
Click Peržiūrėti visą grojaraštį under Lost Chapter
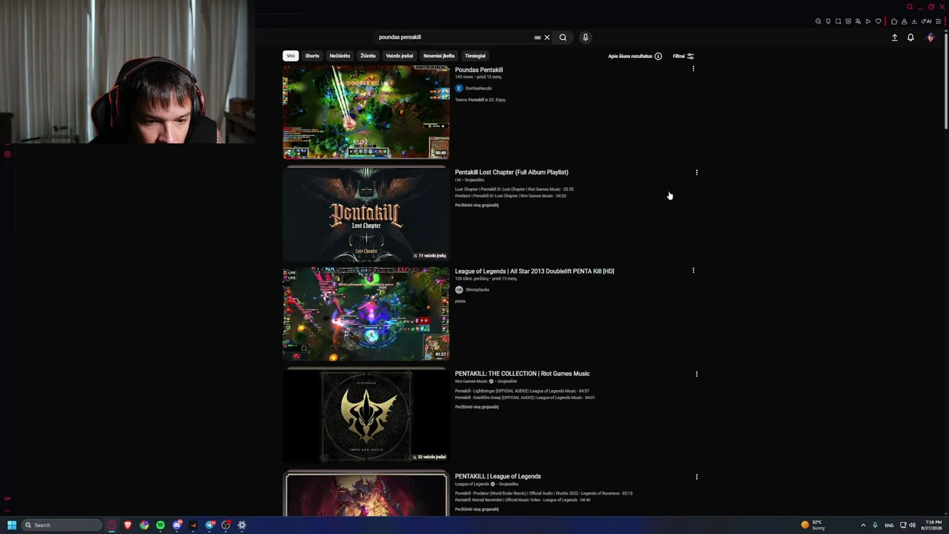coord(477,205)
